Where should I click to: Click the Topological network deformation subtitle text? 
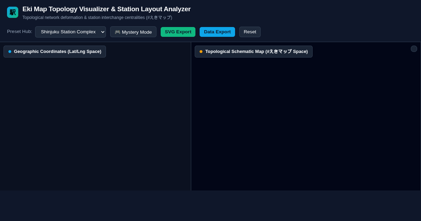tap(97, 18)
